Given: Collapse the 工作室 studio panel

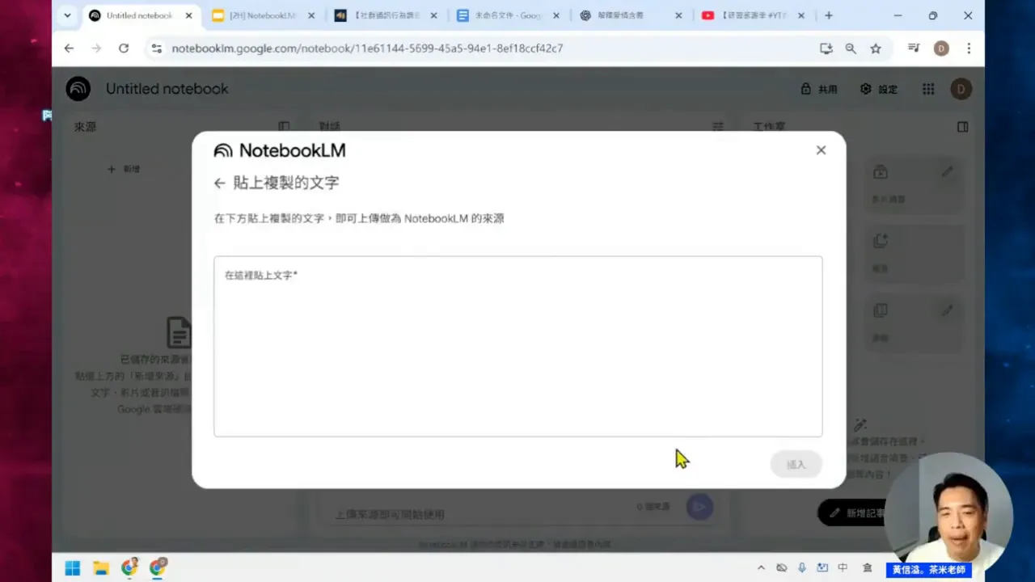Looking at the screenshot, I should [x=962, y=127].
